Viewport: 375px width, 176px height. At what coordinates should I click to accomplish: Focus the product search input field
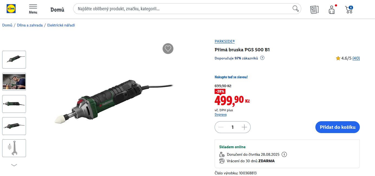[182, 9]
